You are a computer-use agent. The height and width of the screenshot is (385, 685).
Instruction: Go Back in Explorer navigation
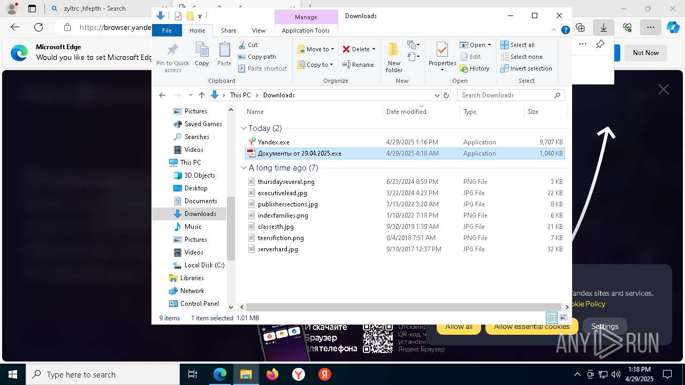tap(162, 95)
